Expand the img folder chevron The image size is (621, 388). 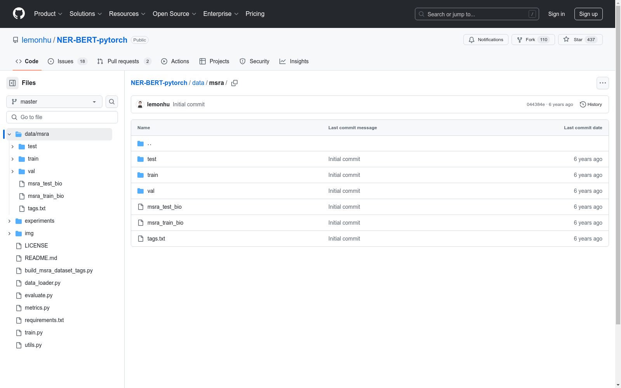point(9,233)
